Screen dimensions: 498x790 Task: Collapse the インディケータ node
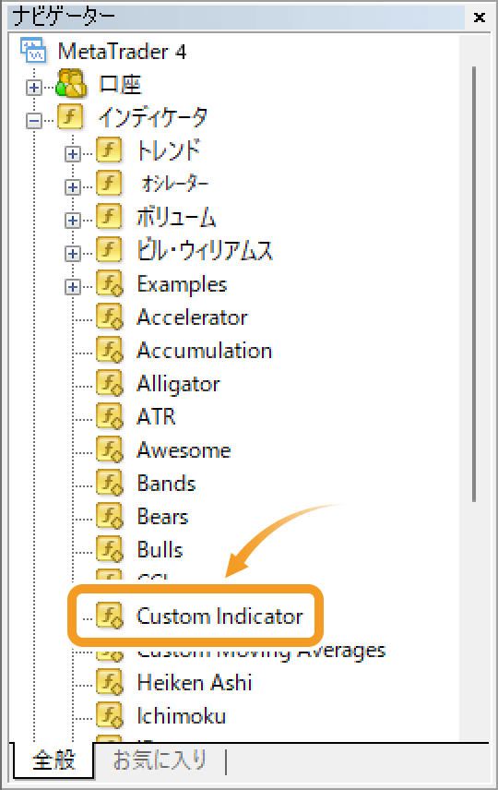34,121
